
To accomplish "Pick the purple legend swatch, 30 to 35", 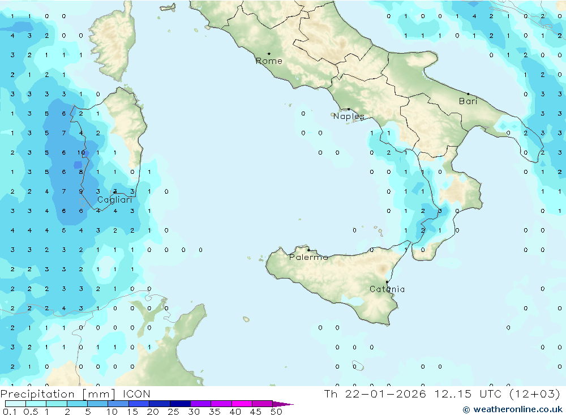I will click(200, 404).
